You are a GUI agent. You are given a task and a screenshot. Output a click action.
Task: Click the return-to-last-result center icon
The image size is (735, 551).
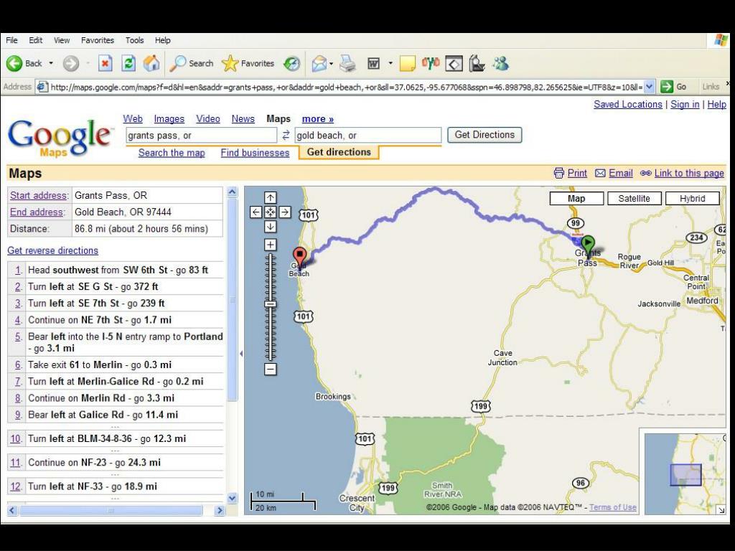[x=271, y=212]
